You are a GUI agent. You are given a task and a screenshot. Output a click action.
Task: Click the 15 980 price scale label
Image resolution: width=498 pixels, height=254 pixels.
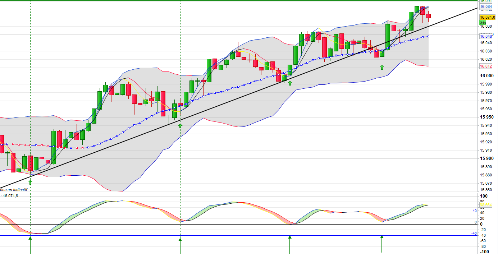tap(486, 92)
